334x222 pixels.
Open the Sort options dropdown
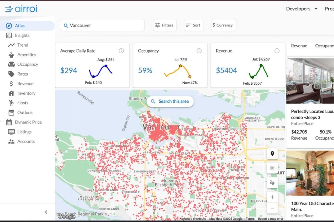point(194,25)
